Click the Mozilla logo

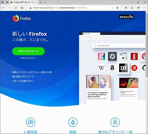[126, 17]
